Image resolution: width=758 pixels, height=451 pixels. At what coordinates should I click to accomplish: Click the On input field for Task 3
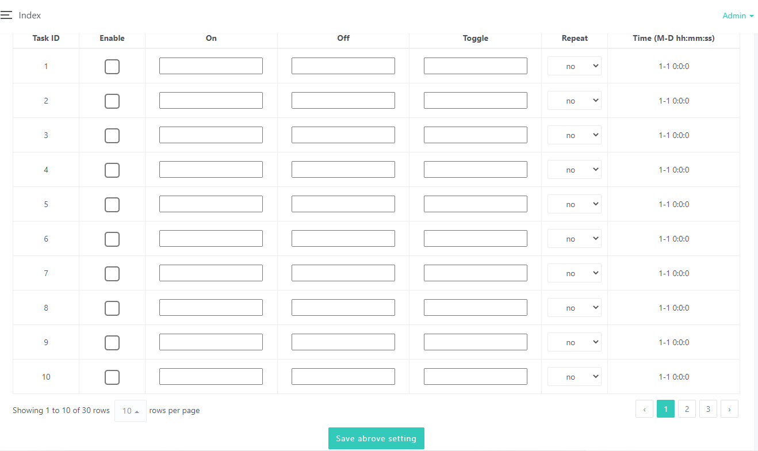[211, 135]
